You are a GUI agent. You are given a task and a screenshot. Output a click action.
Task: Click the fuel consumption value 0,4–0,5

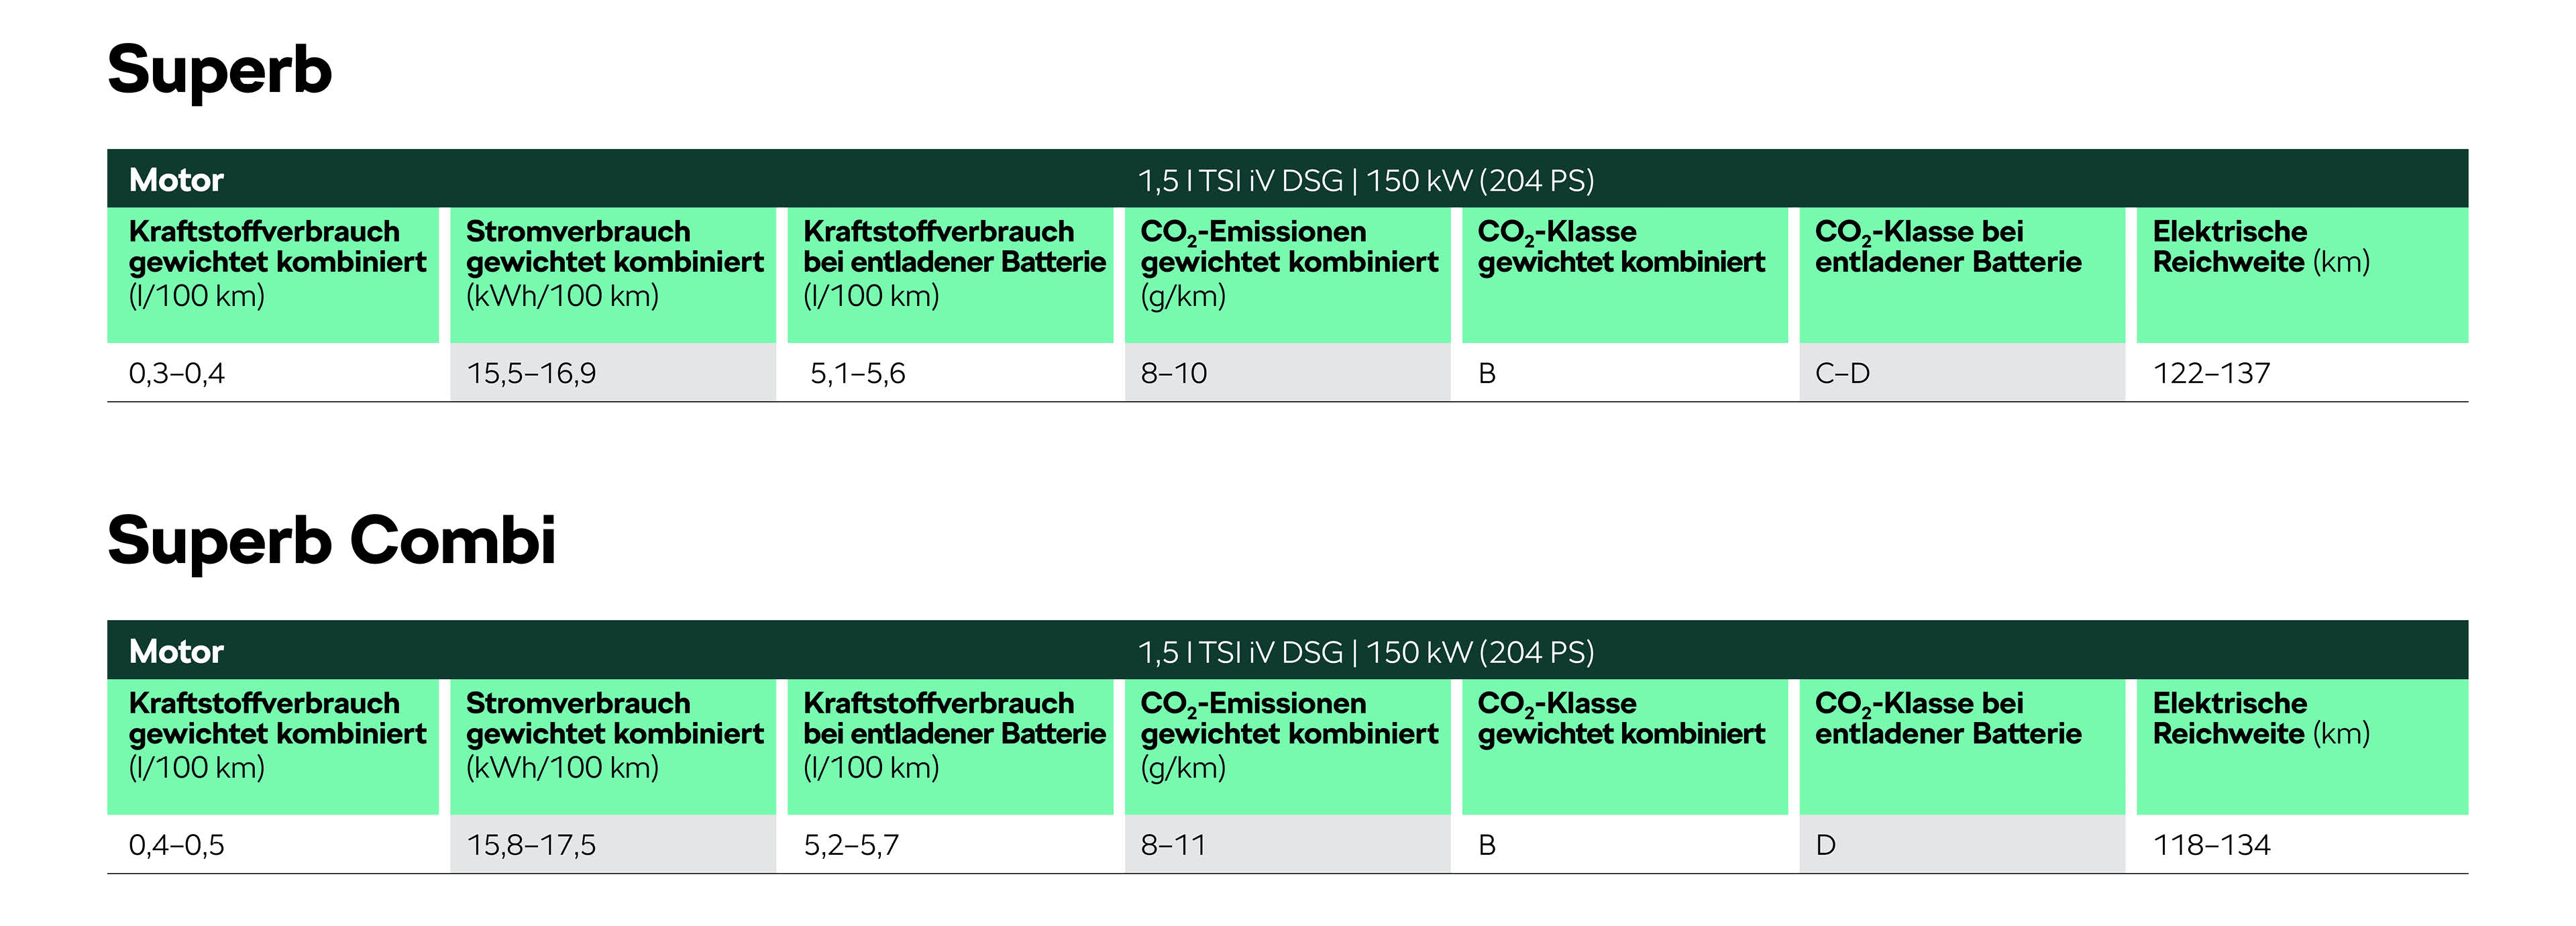[x=177, y=846]
